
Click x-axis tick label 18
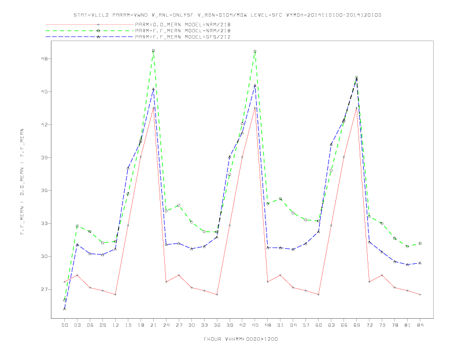(x=141, y=325)
